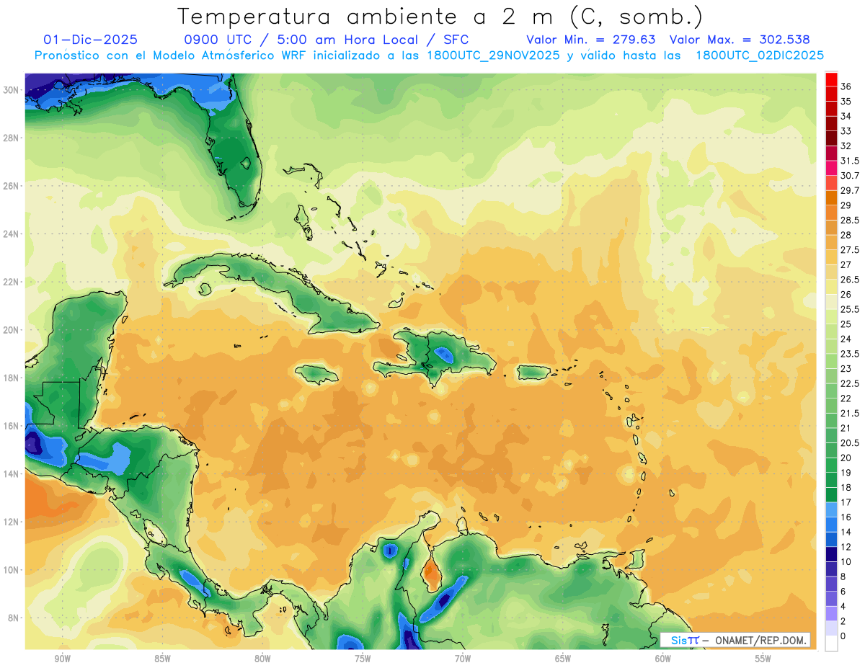Screen dimensions: 865x668
Task: Click the '10' colorbar value
Action: point(846,561)
